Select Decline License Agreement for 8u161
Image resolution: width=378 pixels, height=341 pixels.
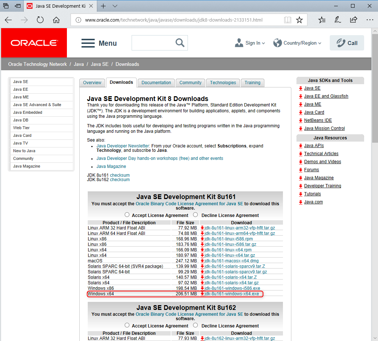click(x=196, y=215)
